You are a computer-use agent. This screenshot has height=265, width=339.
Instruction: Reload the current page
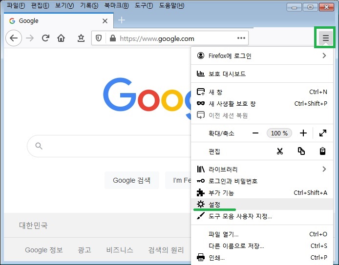pos(45,38)
